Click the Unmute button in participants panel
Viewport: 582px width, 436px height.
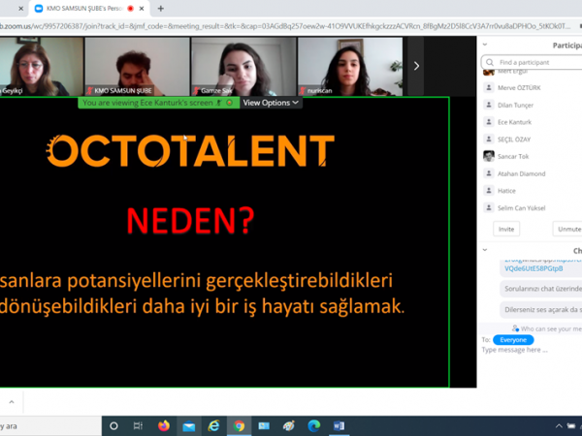567,229
